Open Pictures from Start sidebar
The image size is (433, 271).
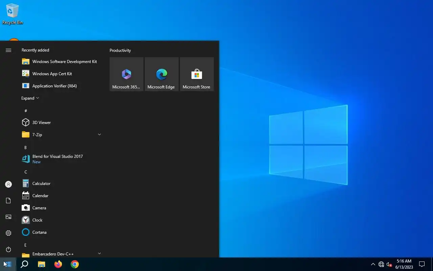(x=8, y=217)
